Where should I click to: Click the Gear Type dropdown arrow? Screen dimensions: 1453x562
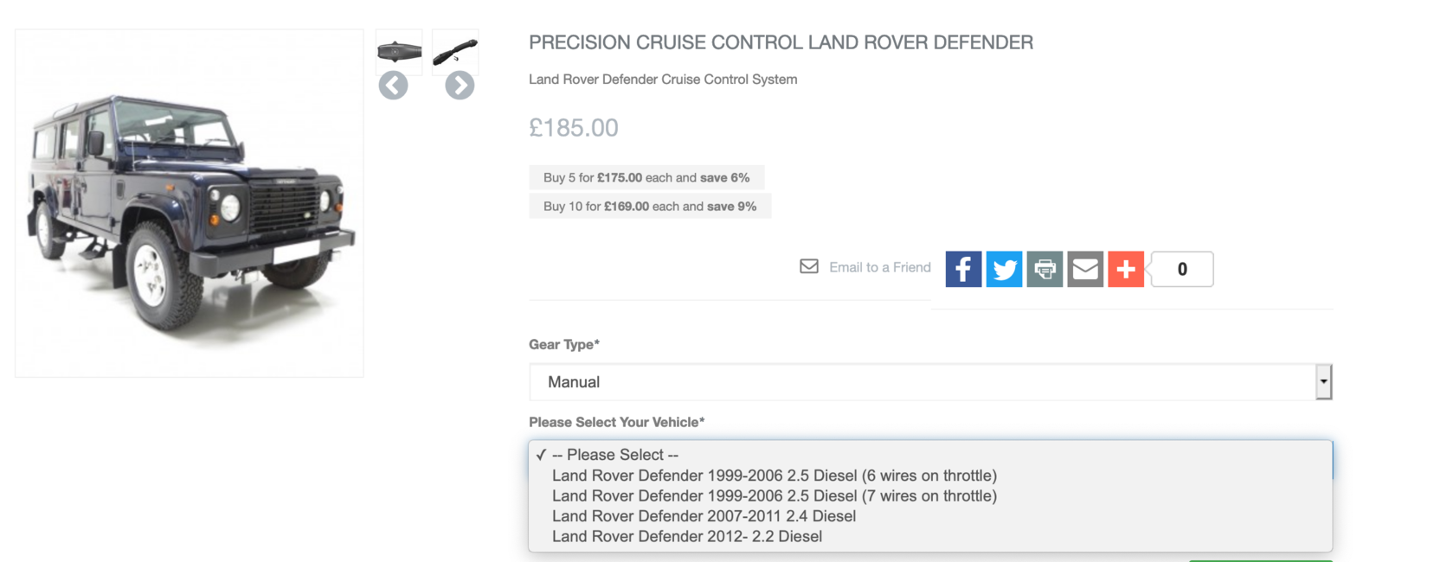point(1323,382)
